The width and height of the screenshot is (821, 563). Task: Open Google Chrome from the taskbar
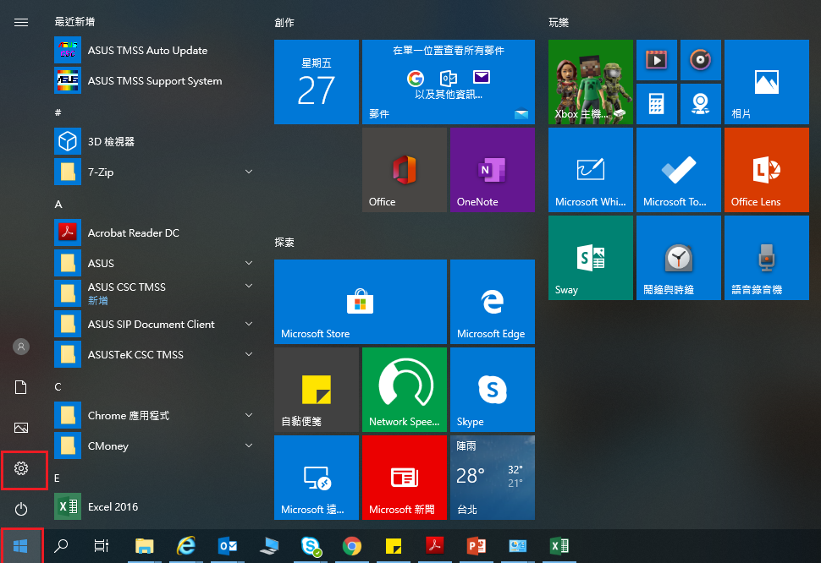pyautogui.click(x=352, y=546)
